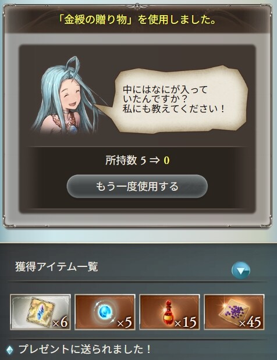Image resolution: width=277 pixels, height=360 pixels.
Task: Click the yellow 0 remaining count
Action: [166, 161]
